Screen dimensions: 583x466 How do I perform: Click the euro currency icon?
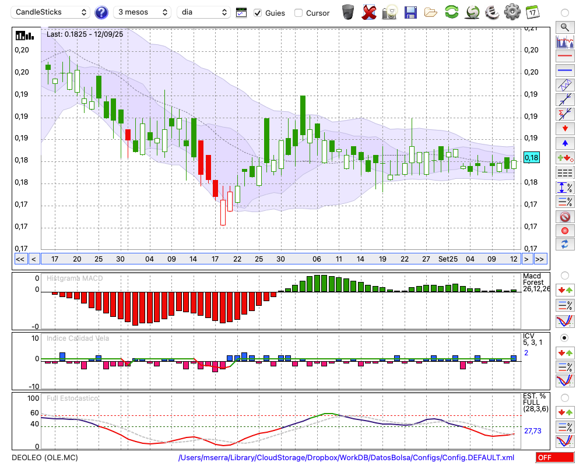pyautogui.click(x=492, y=12)
